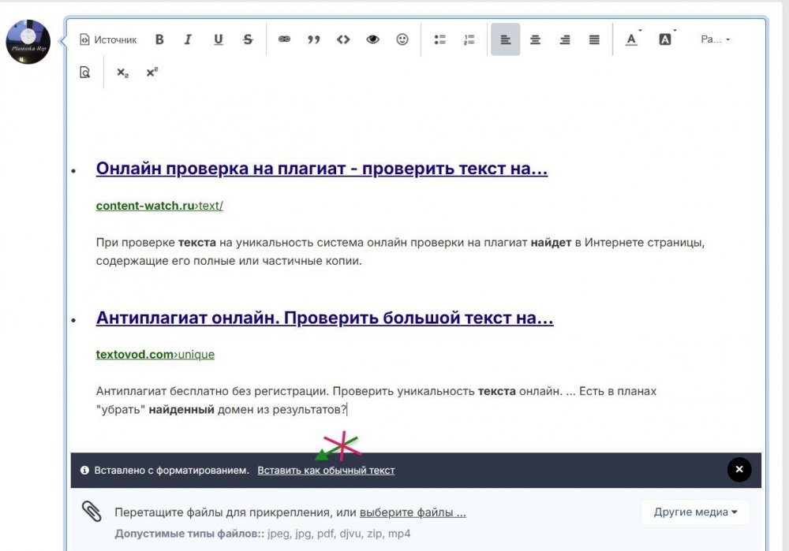Viewport: 789px width, 551px height.
Task: Click the bold word 'найденный'
Action: click(x=181, y=410)
